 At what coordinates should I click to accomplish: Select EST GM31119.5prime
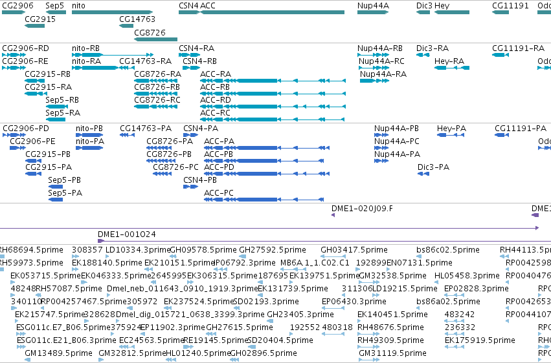(369, 360)
